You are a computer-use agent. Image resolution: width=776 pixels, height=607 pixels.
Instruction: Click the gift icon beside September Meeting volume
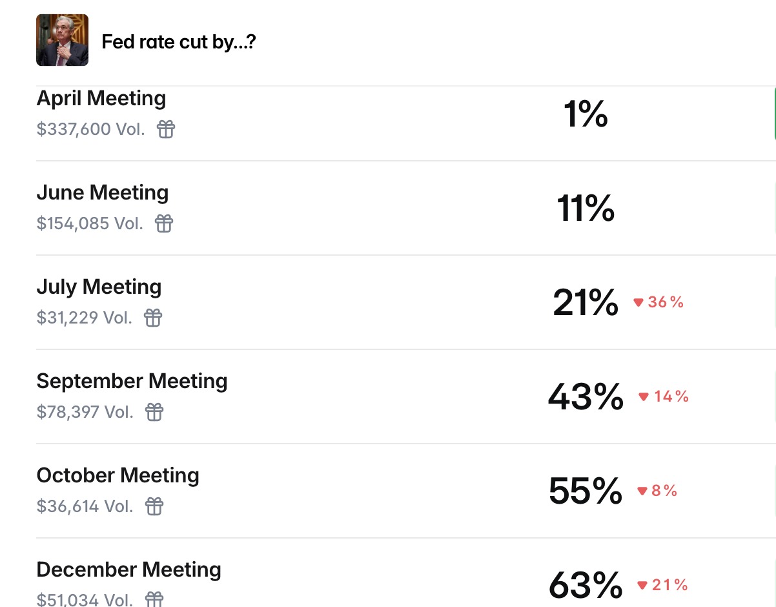pos(154,412)
